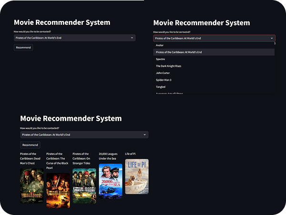The image size is (286, 215).
Task: Click chevron arrow in top-left dropdown
Action: pyautogui.click(x=132, y=38)
